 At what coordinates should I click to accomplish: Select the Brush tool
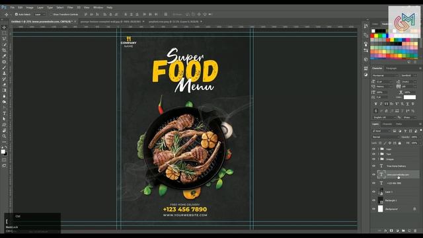click(4, 67)
